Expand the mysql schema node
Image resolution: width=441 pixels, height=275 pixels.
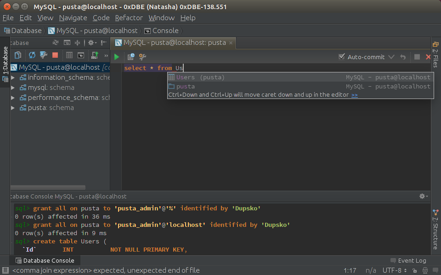tap(13, 88)
